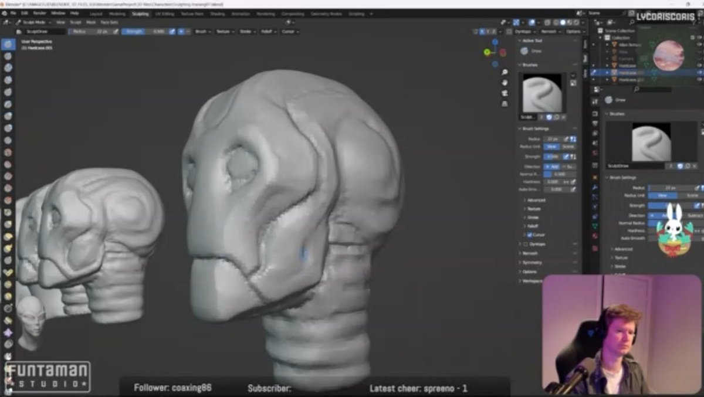The height and width of the screenshot is (397, 704).
Task: Enable the Dyntopo checkbox in sidebar
Action: point(526,244)
